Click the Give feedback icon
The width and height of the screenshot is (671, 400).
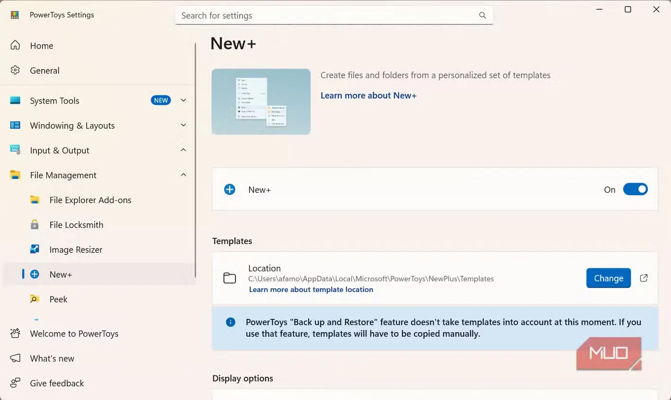(x=15, y=382)
